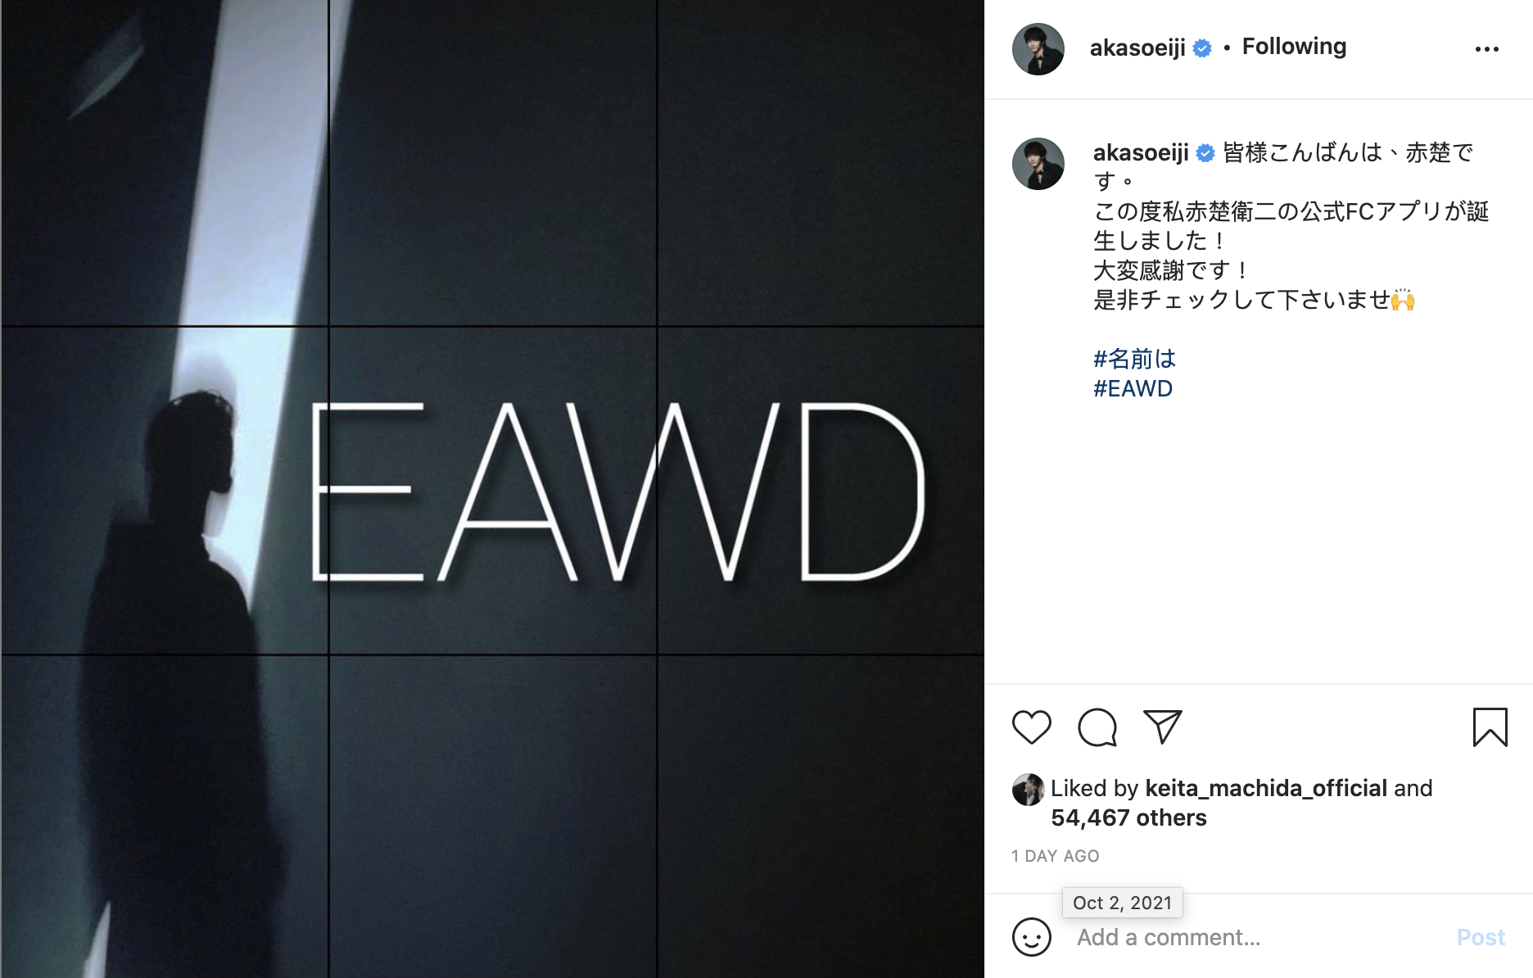
Task: Click the Add a comment field
Action: click(1257, 937)
